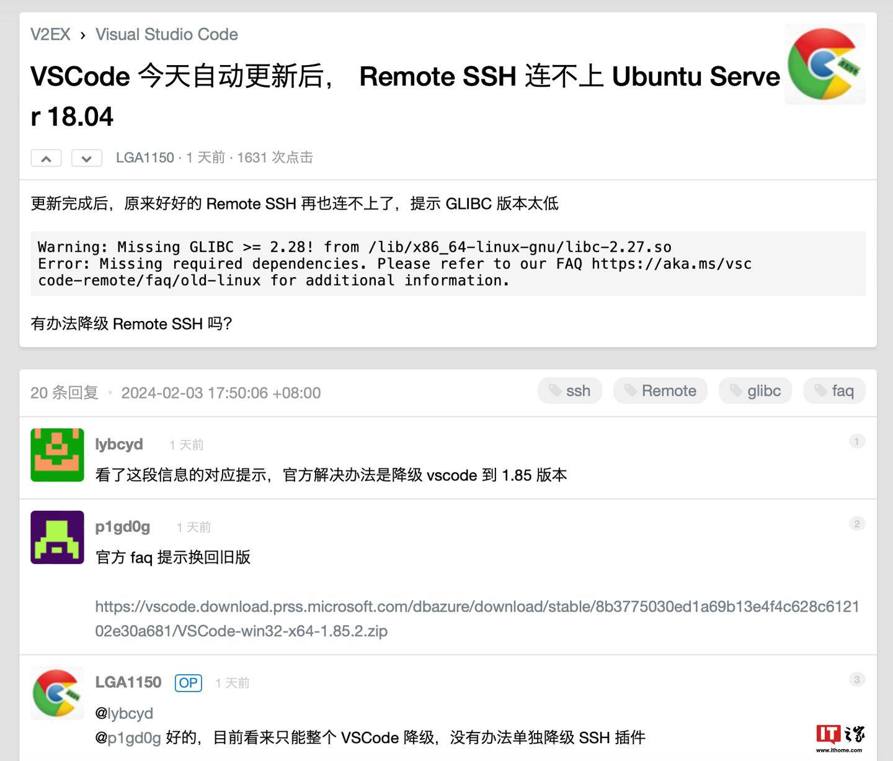The height and width of the screenshot is (761, 893).
Task: Open the Visual Studio Code node link
Action: pyautogui.click(x=166, y=34)
